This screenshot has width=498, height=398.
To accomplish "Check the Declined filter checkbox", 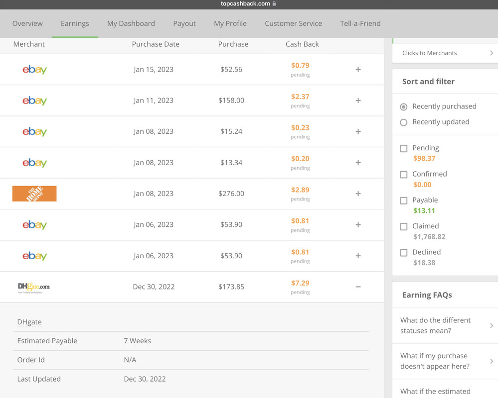I will (404, 253).
